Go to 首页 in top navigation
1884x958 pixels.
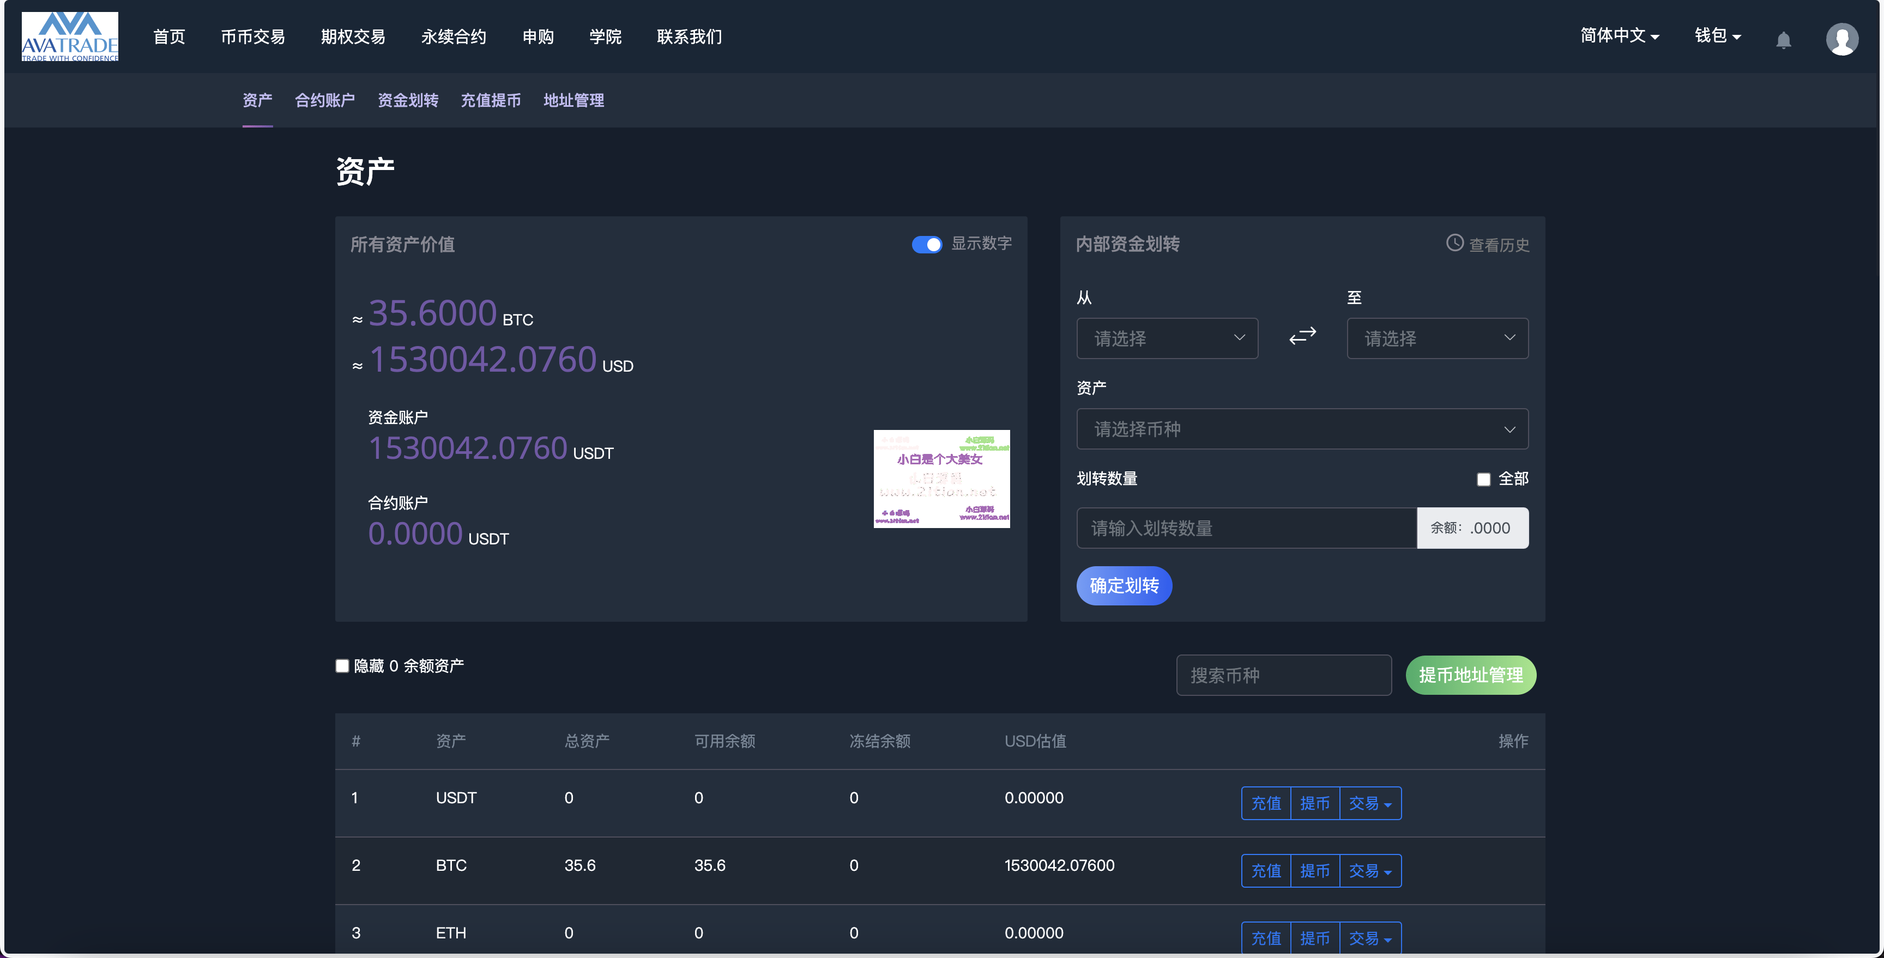[x=169, y=37]
